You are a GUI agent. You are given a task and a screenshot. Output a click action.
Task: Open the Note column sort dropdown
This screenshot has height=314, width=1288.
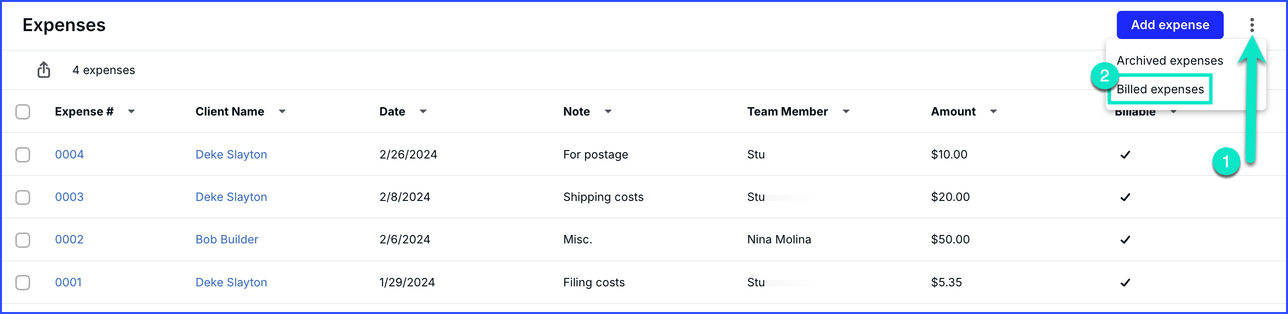[607, 111]
